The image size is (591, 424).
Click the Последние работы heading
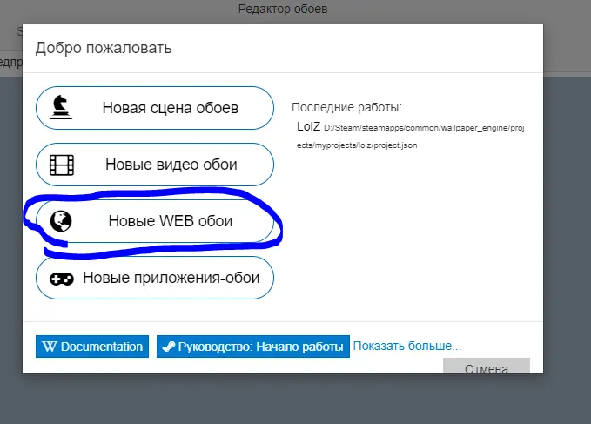coord(346,107)
